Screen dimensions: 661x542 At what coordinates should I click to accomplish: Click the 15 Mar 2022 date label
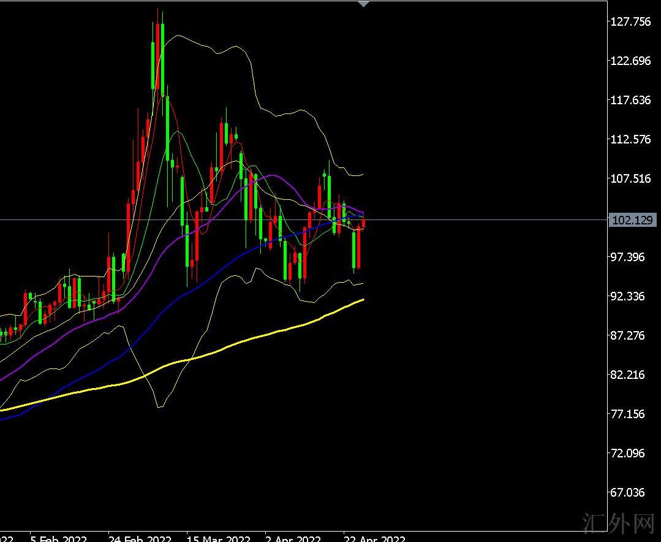218,539
